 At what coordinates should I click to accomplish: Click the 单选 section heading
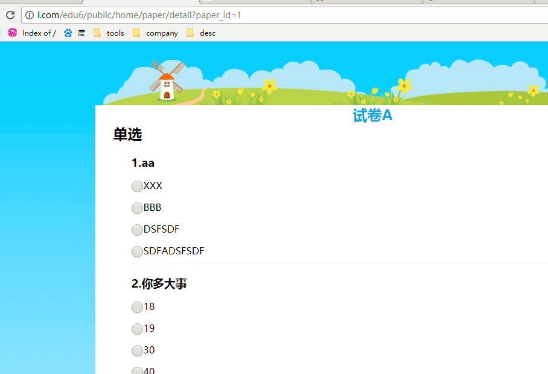(127, 135)
